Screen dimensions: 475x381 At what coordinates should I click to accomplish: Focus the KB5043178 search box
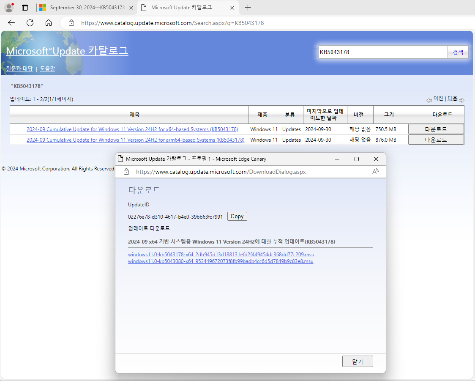383,52
